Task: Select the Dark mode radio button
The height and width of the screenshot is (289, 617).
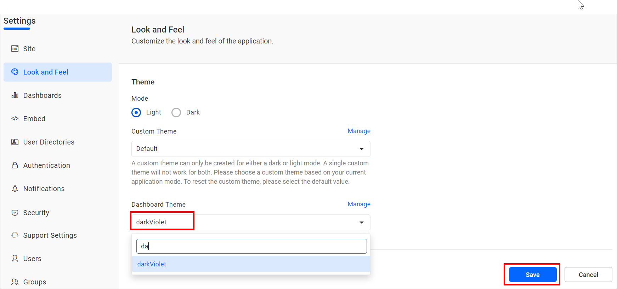Action: (176, 112)
